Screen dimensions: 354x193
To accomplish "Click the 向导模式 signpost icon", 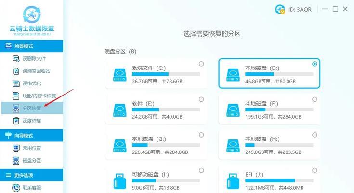I will tap(8, 135).
